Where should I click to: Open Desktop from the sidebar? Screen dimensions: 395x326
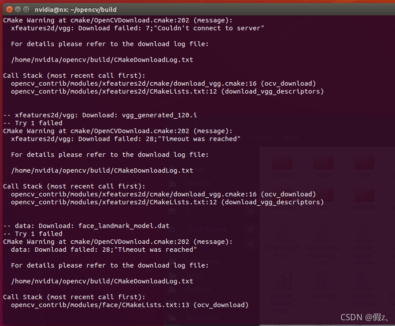click(198, 183)
